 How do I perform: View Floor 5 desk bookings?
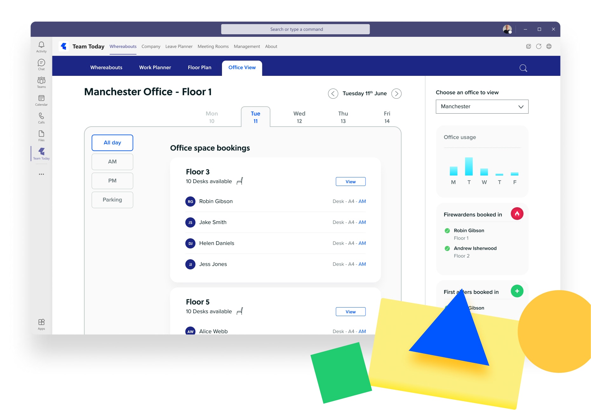pos(351,312)
